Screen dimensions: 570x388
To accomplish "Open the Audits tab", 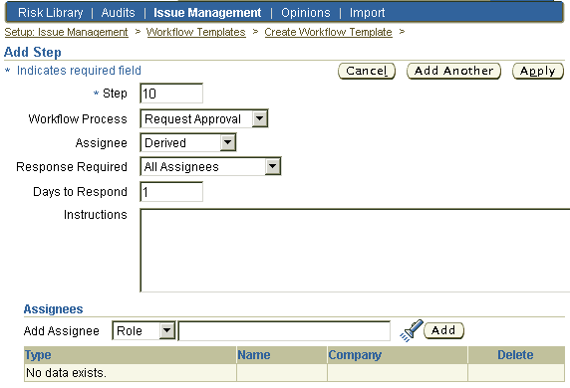I will [119, 13].
